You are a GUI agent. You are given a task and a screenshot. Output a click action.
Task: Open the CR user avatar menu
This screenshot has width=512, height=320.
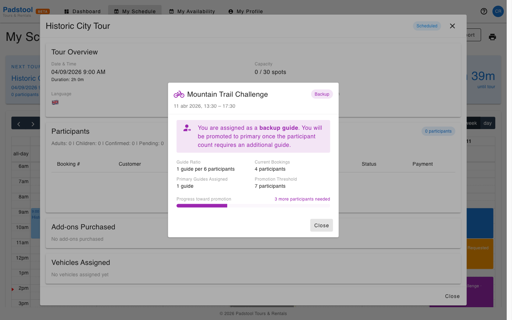point(498,11)
